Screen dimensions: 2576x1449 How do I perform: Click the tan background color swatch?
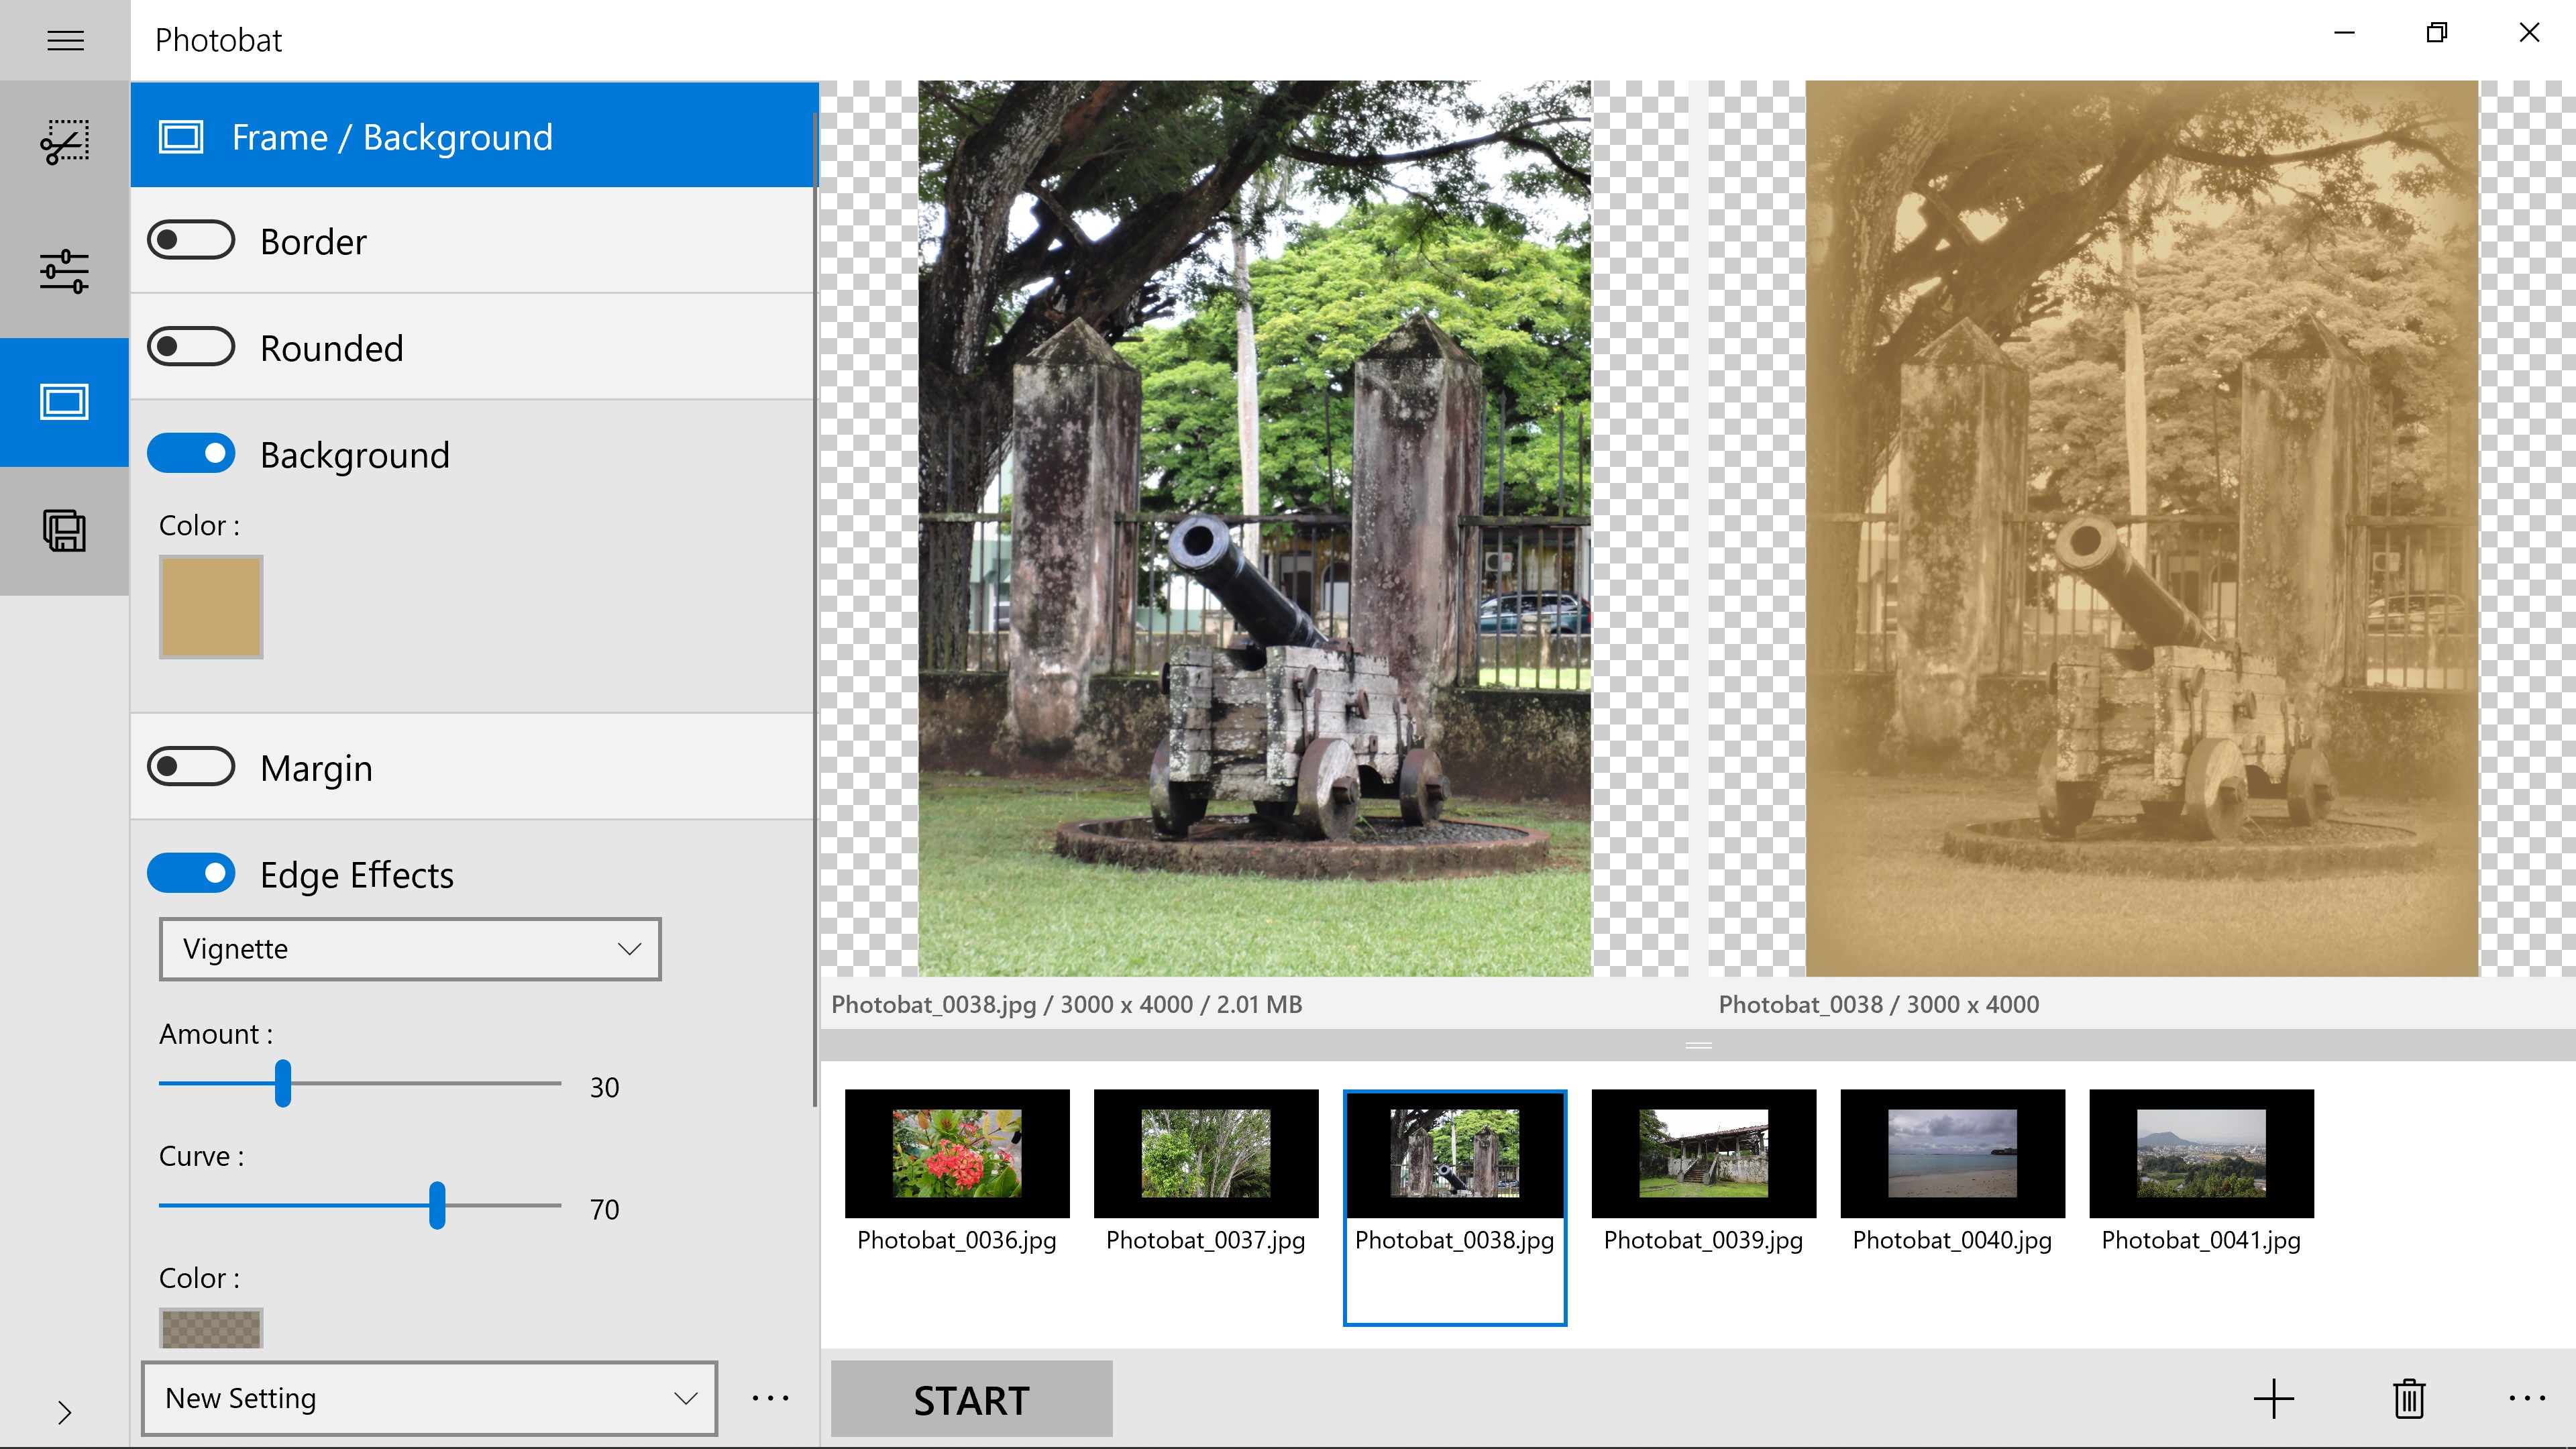211,607
